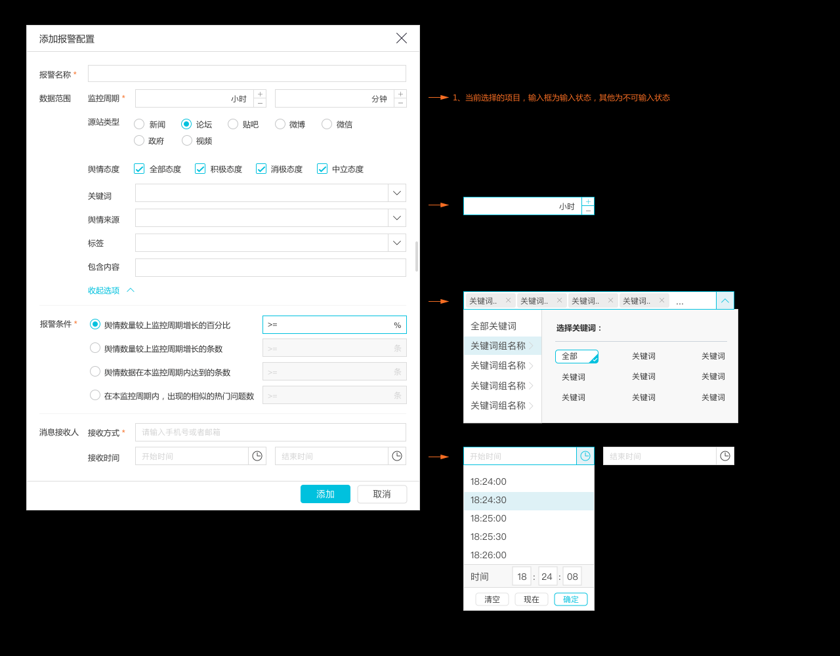
Task: Open the 标签 dropdown
Action: (x=397, y=243)
